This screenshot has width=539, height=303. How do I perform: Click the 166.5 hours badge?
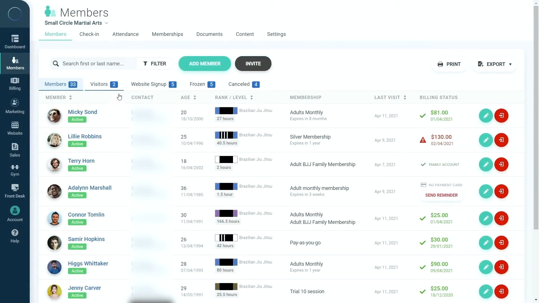click(x=228, y=221)
